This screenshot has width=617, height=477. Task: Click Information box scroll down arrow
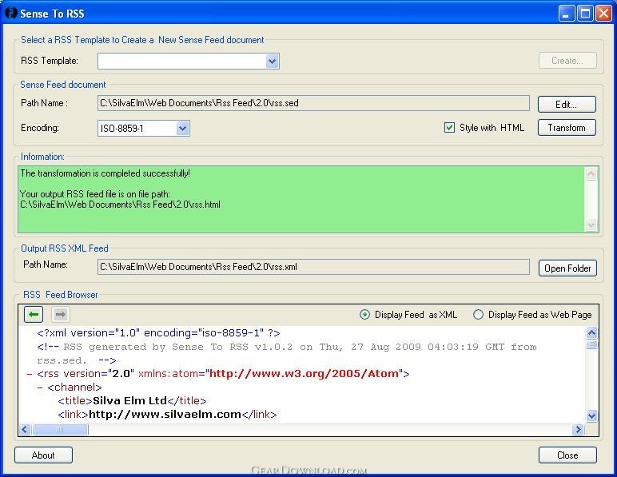tap(591, 225)
